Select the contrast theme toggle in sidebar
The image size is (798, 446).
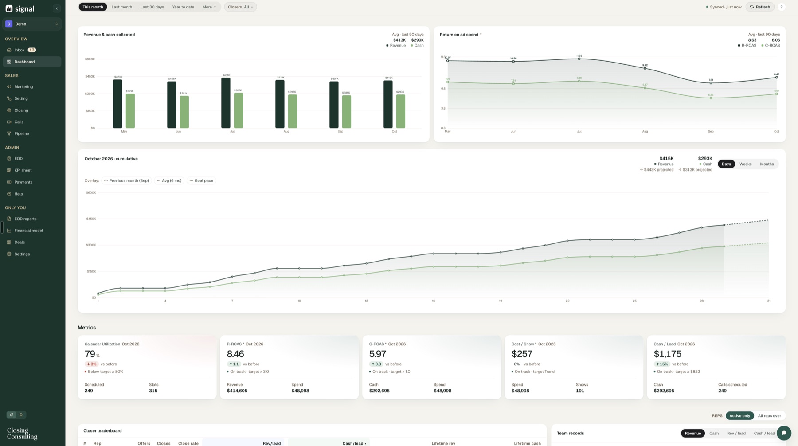(x=21, y=415)
